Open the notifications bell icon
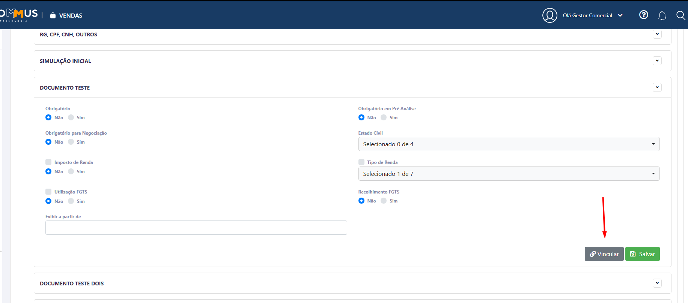The height and width of the screenshot is (303, 688). 662,15
